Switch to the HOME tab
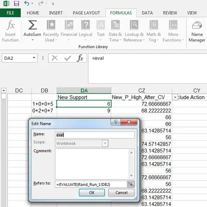Screen dimensions: 207x207 pyautogui.click(x=33, y=13)
